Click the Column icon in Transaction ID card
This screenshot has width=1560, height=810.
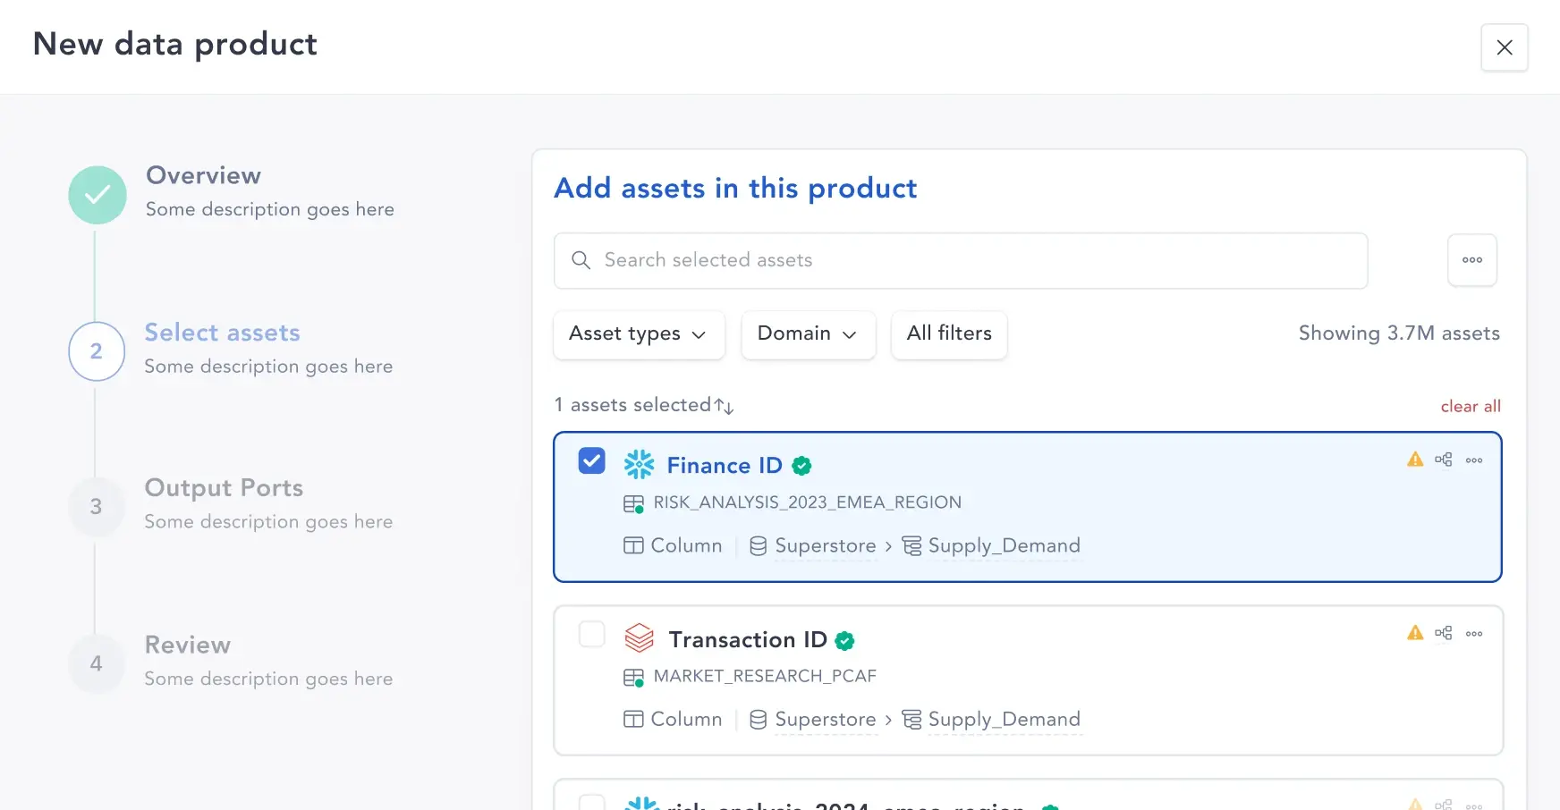(633, 719)
